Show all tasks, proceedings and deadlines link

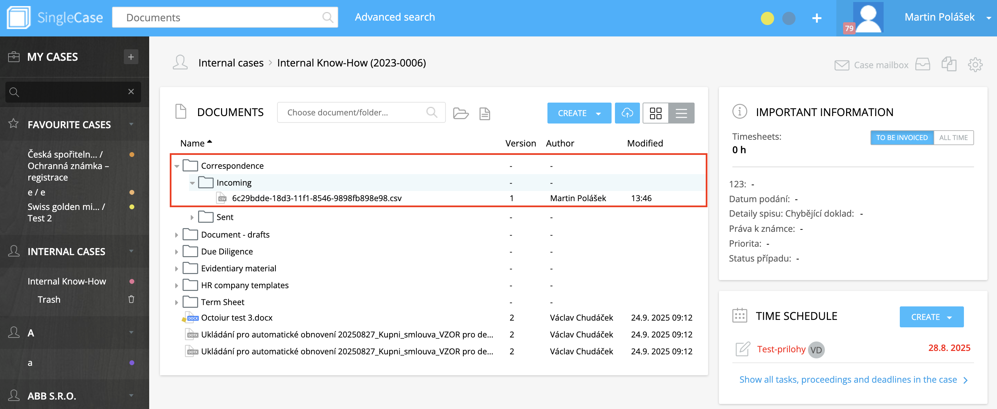pyautogui.click(x=853, y=380)
